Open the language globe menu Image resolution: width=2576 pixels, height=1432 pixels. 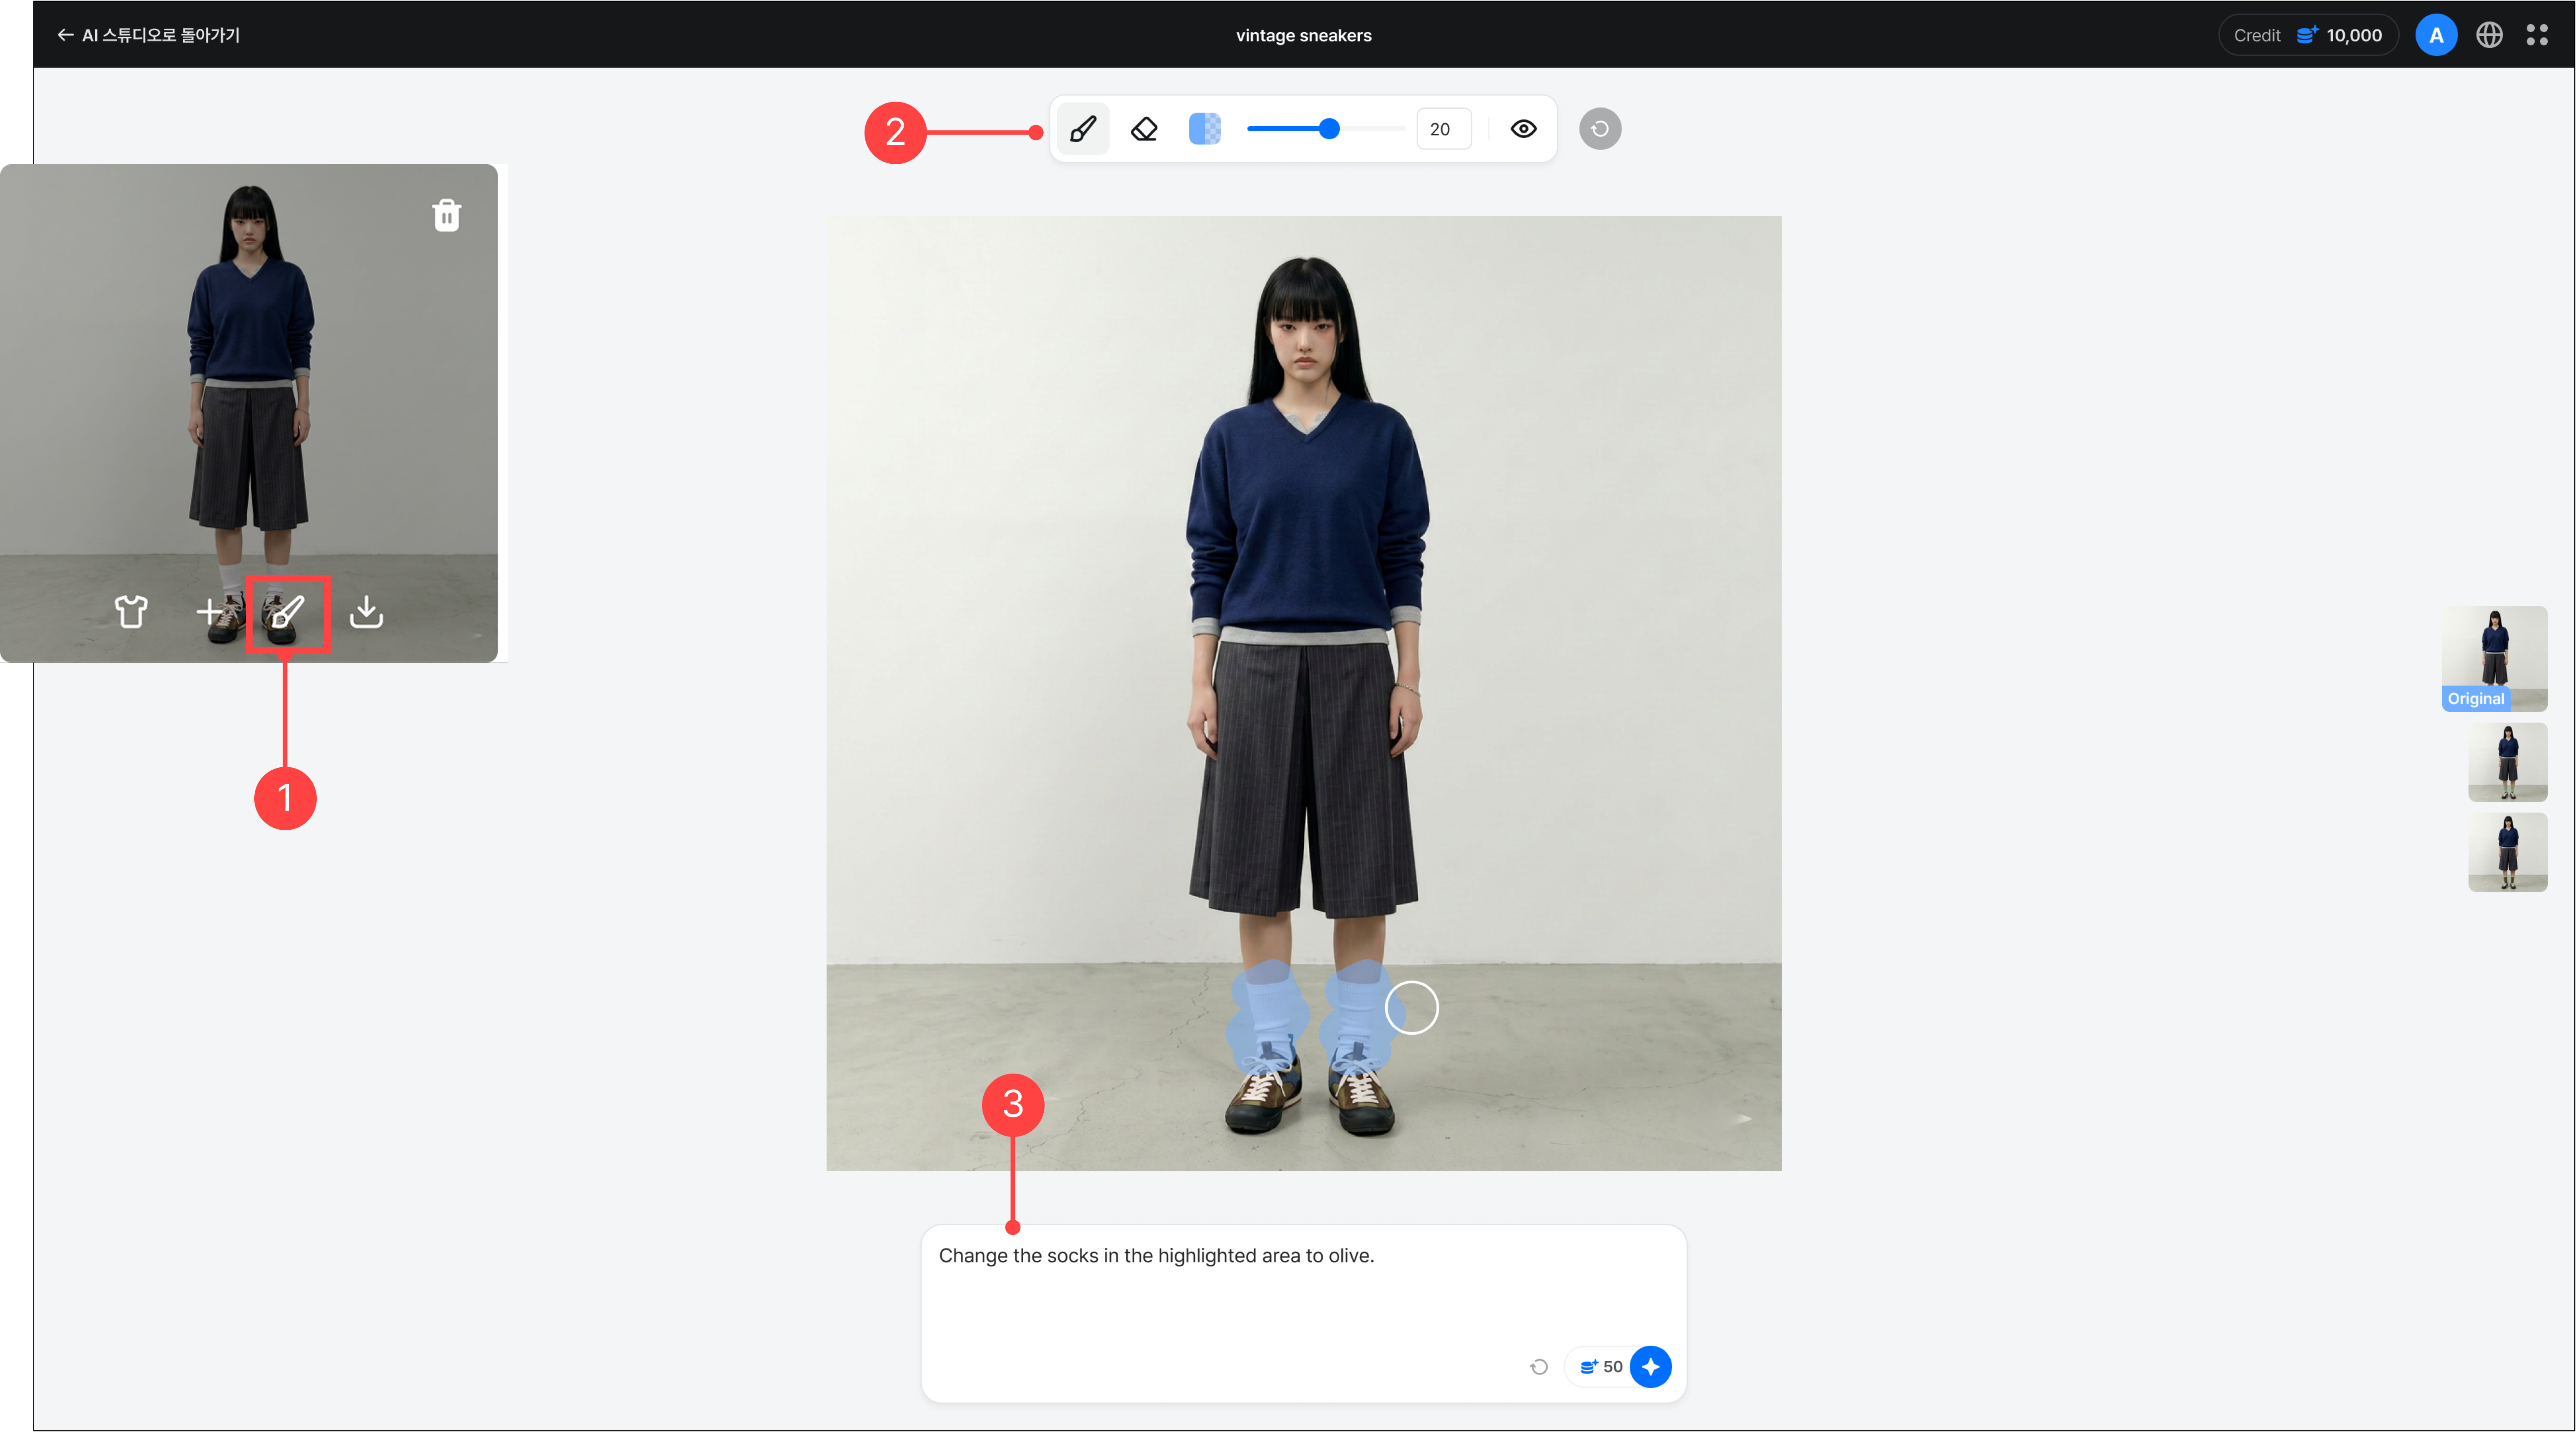pyautogui.click(x=2489, y=35)
